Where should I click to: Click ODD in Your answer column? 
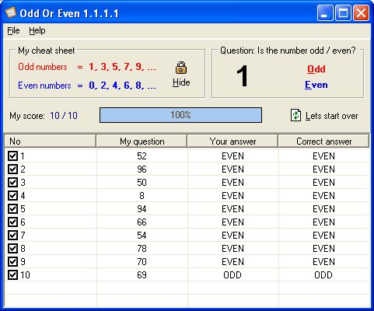[232, 275]
